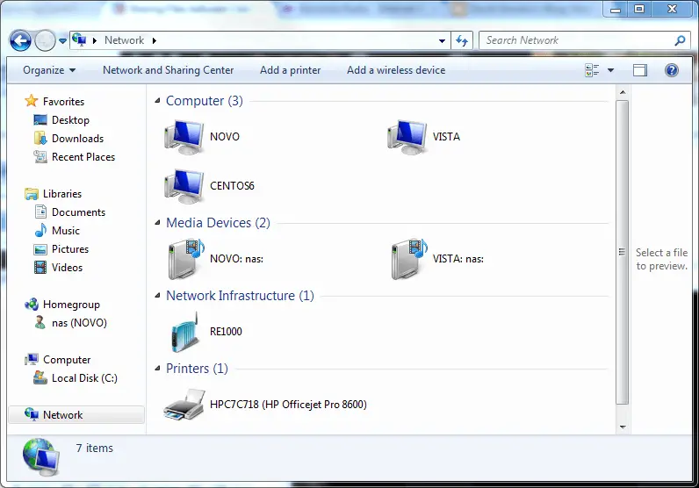
Task: Click the Help question mark icon
Action: 672,70
